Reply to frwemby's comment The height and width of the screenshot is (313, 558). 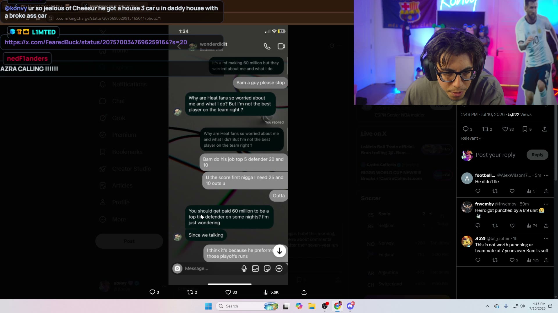pyautogui.click(x=478, y=226)
